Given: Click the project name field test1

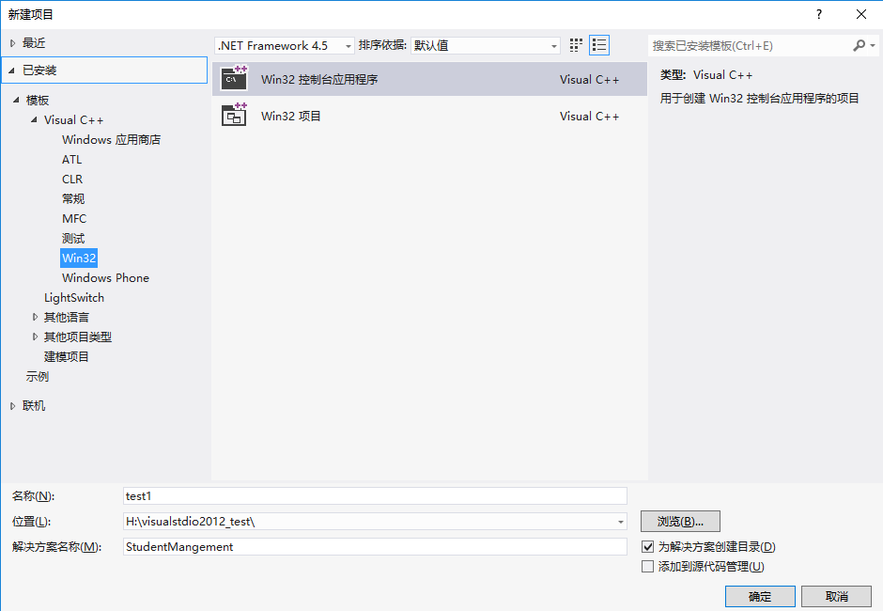Looking at the screenshot, I should [375, 496].
